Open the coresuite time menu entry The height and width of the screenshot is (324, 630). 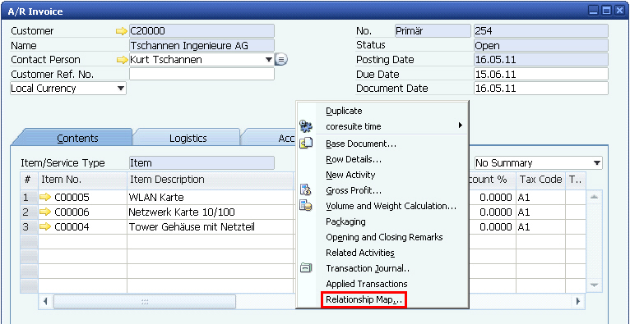click(353, 126)
